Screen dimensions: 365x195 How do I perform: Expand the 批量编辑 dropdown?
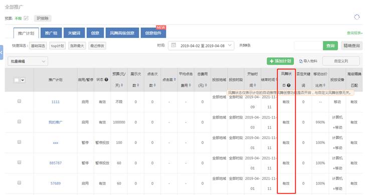tap(28, 61)
